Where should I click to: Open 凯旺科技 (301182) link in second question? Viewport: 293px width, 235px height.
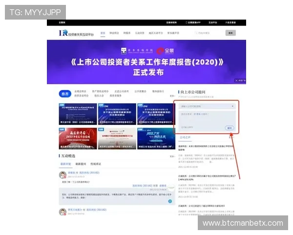tap(96, 210)
